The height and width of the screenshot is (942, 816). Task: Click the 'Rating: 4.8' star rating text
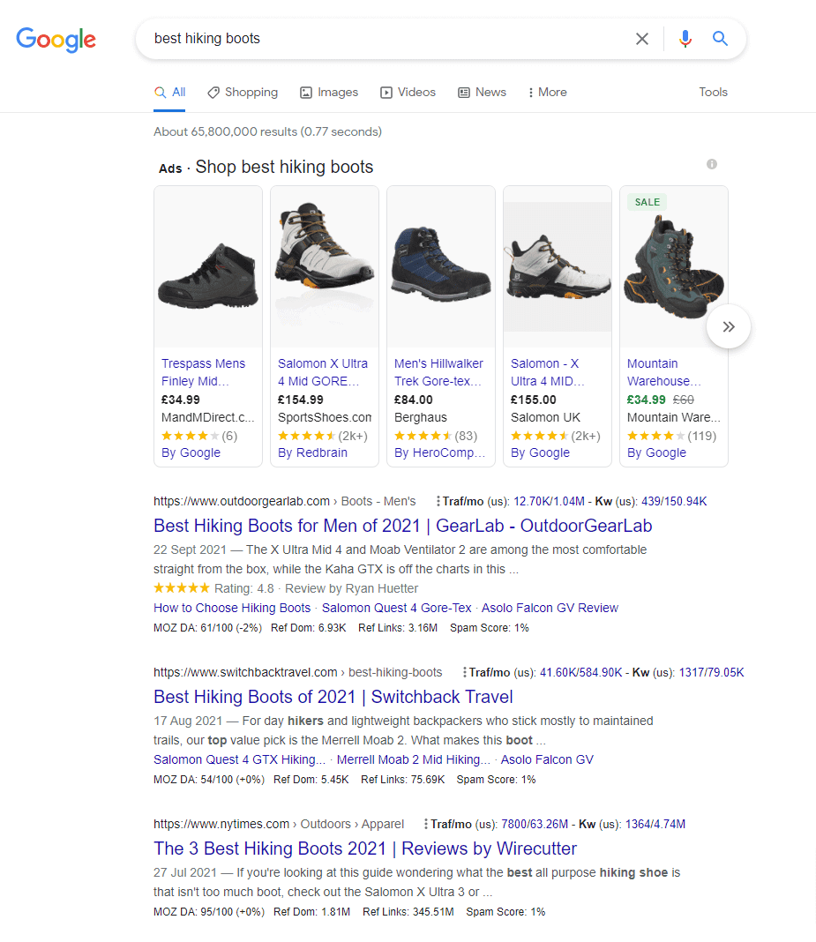[244, 589]
